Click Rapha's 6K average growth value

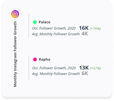85,74
